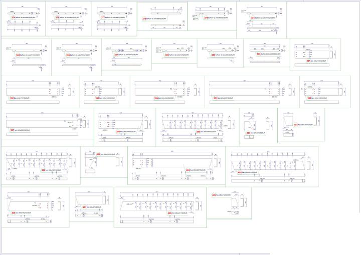
Task: Select the red part mark 374 label
Action: (x=14, y=18)
